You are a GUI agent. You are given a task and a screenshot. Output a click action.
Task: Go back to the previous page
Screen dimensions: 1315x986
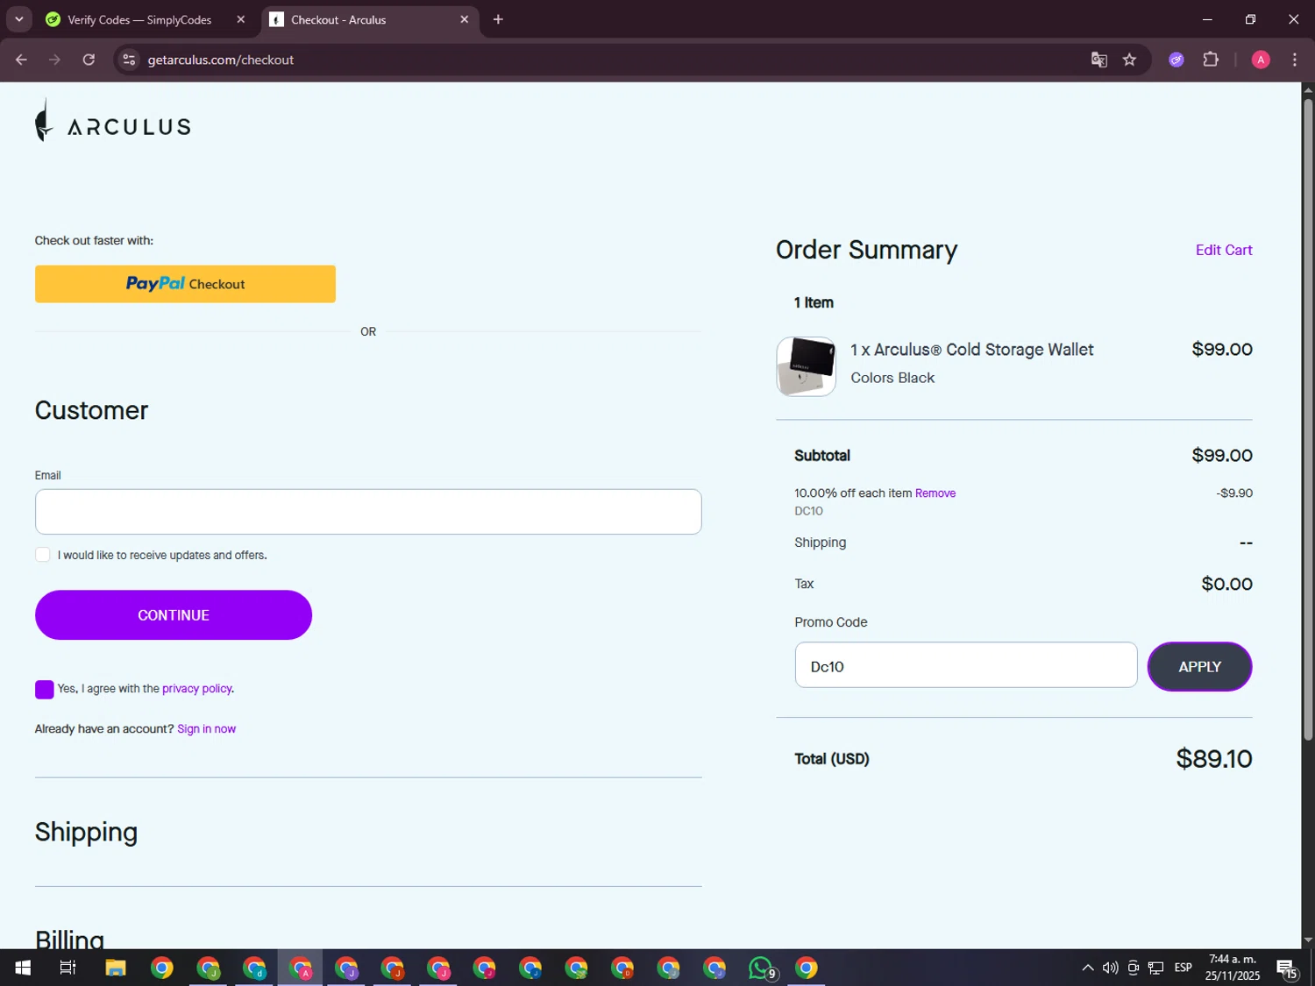point(21,60)
